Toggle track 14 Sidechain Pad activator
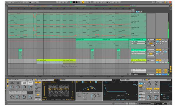Viewport: 177px width, 106px height. 158,39
